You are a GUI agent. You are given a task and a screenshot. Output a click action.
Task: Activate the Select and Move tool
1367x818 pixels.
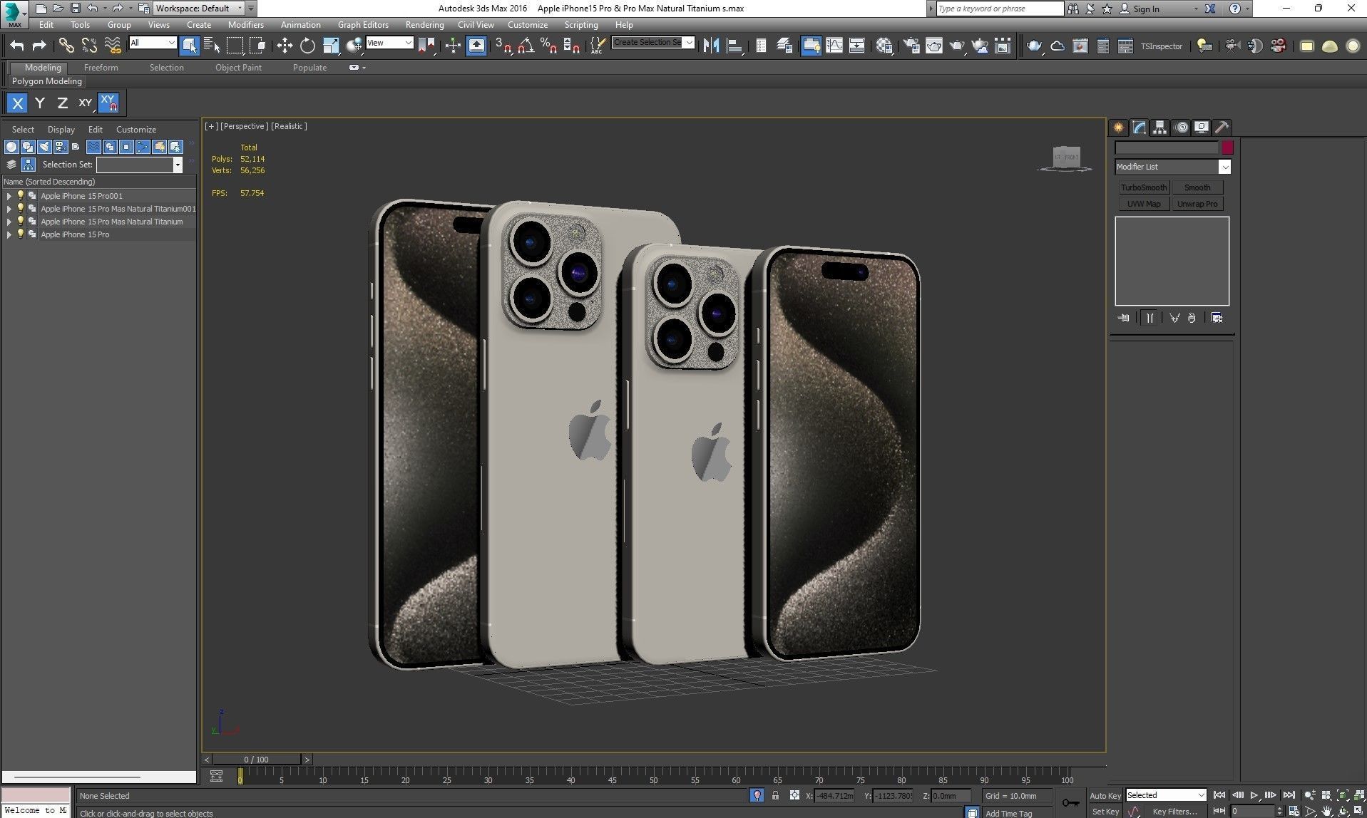coord(285,46)
